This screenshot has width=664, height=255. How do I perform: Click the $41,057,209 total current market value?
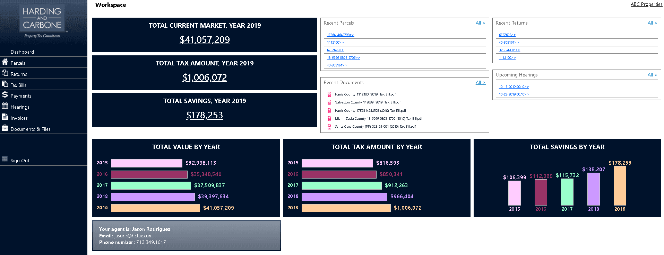(x=205, y=40)
